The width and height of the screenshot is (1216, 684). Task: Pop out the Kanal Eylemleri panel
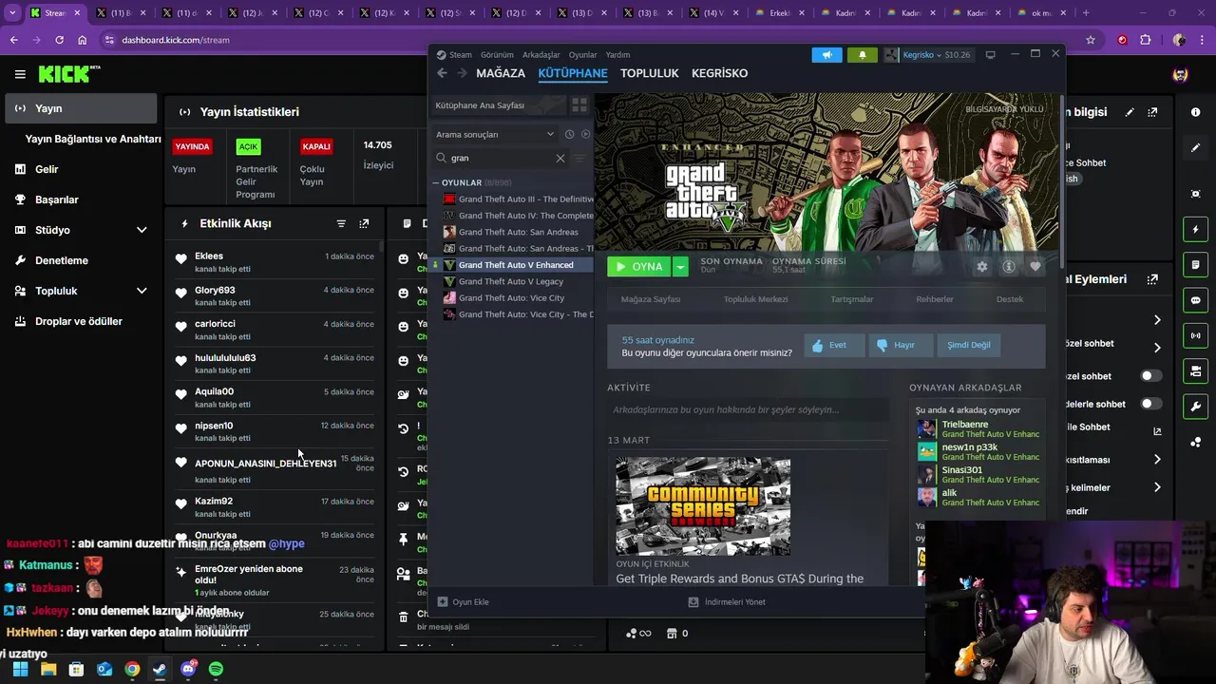[1152, 279]
